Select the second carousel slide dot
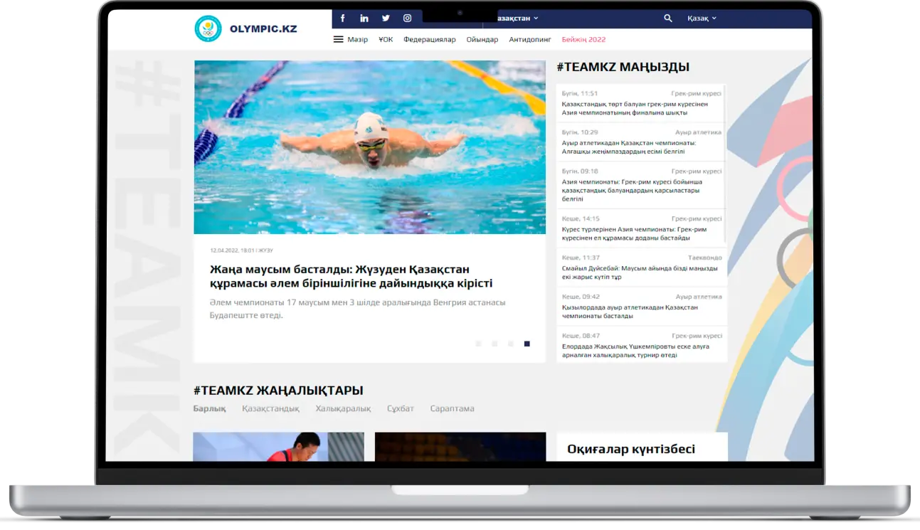This screenshot has width=920, height=530. [x=495, y=344]
